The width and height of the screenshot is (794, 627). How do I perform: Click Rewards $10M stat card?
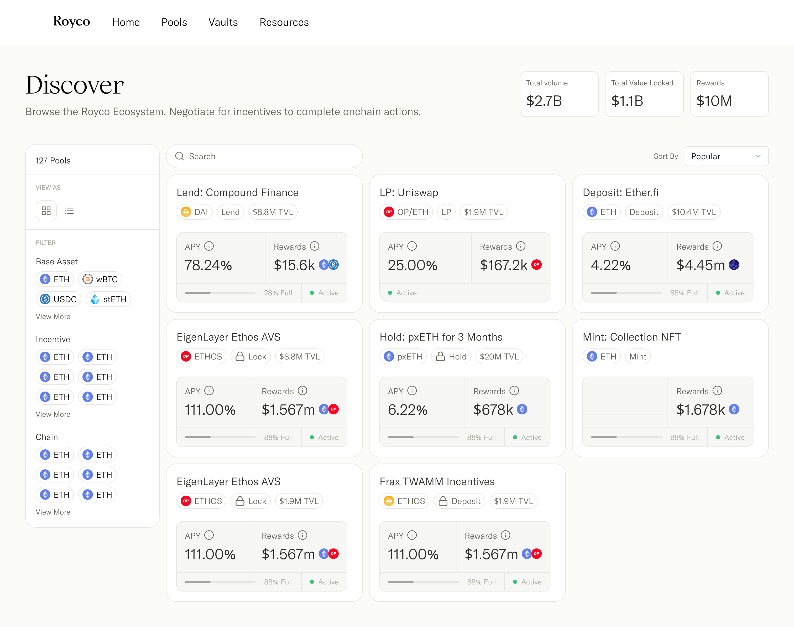coord(729,94)
